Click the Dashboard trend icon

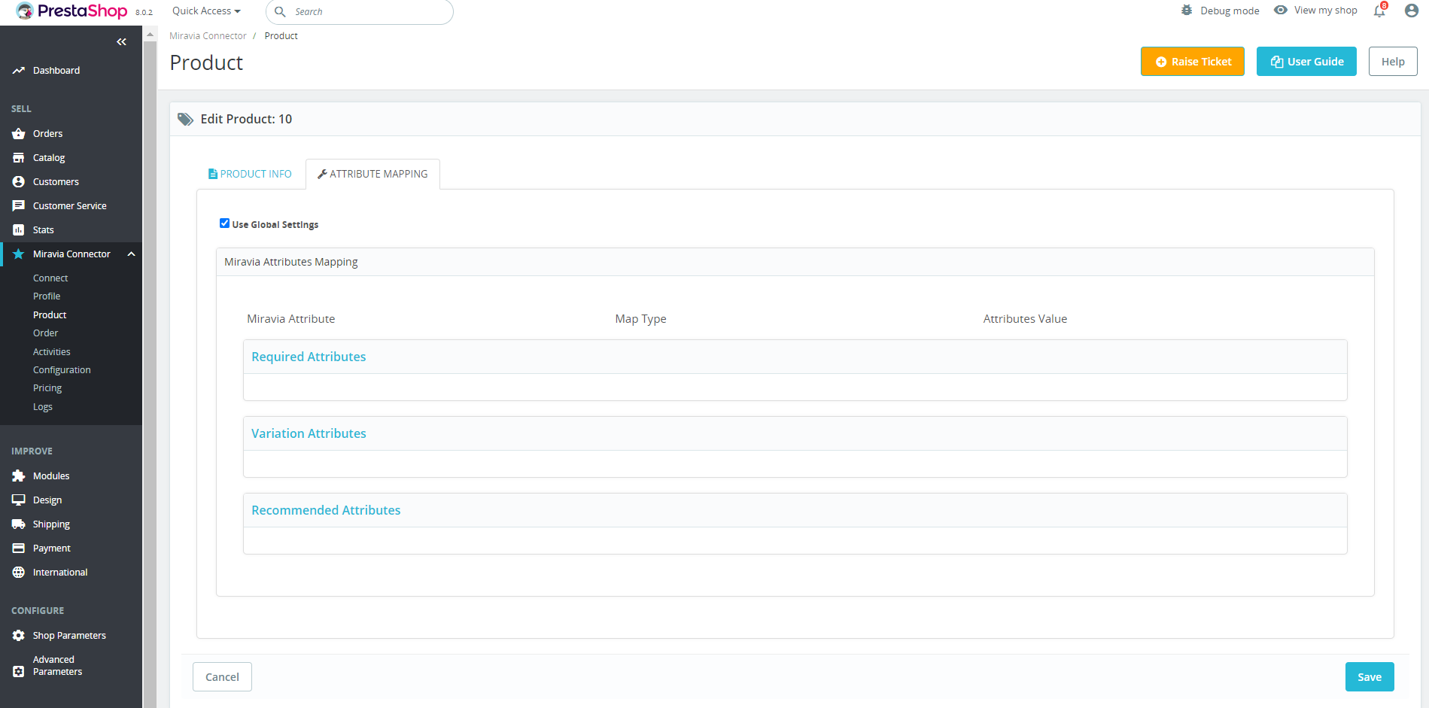click(x=19, y=71)
